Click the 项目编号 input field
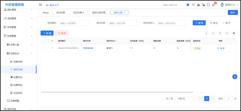 pos(74,23)
